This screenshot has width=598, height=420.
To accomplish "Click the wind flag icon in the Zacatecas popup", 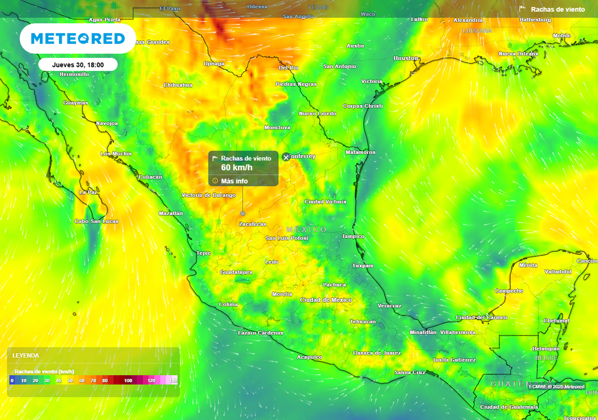I will coord(215,157).
